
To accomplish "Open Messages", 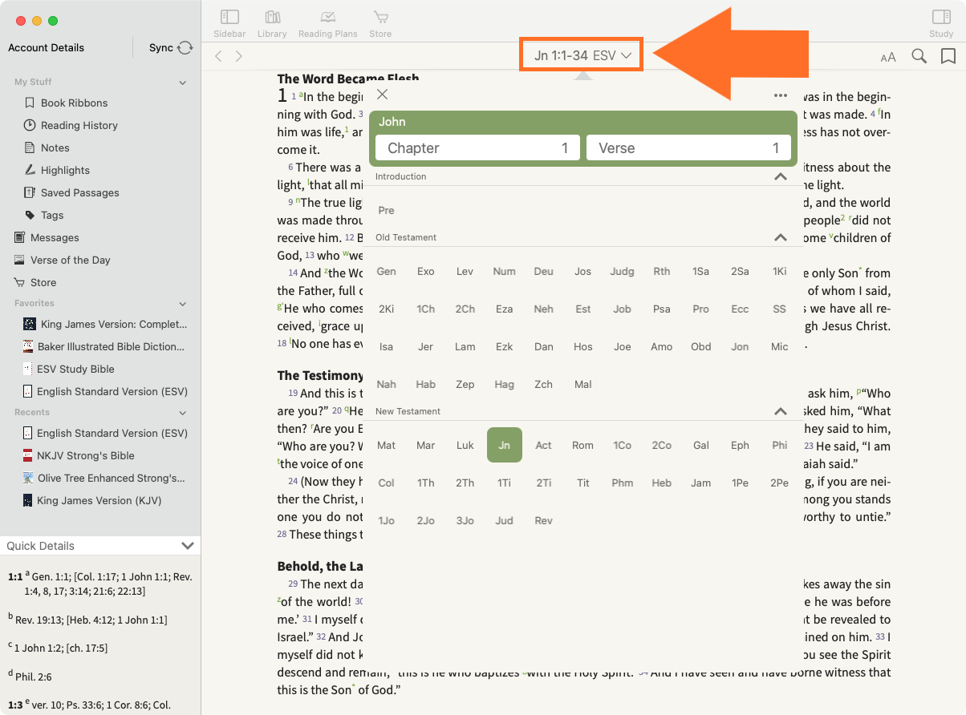I will 55,237.
